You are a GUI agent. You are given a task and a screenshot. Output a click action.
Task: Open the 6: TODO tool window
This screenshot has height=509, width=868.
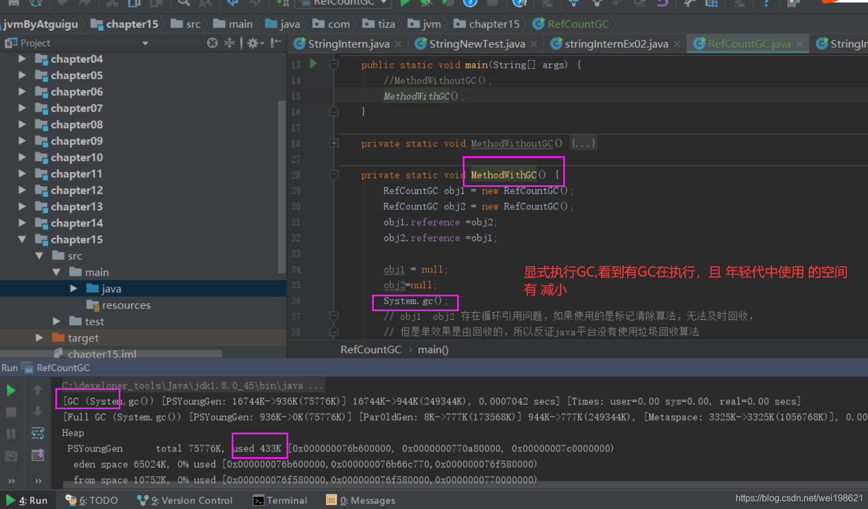coord(92,500)
